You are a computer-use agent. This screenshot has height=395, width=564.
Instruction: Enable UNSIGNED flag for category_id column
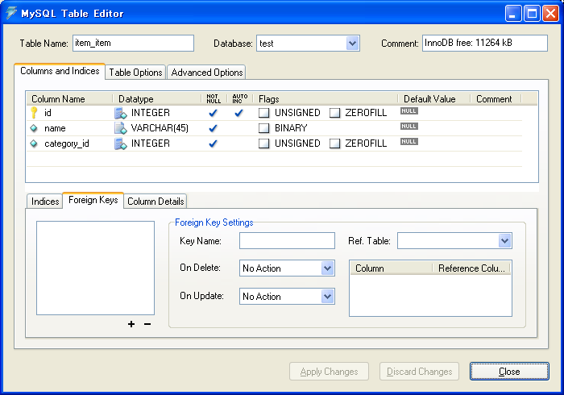(264, 143)
